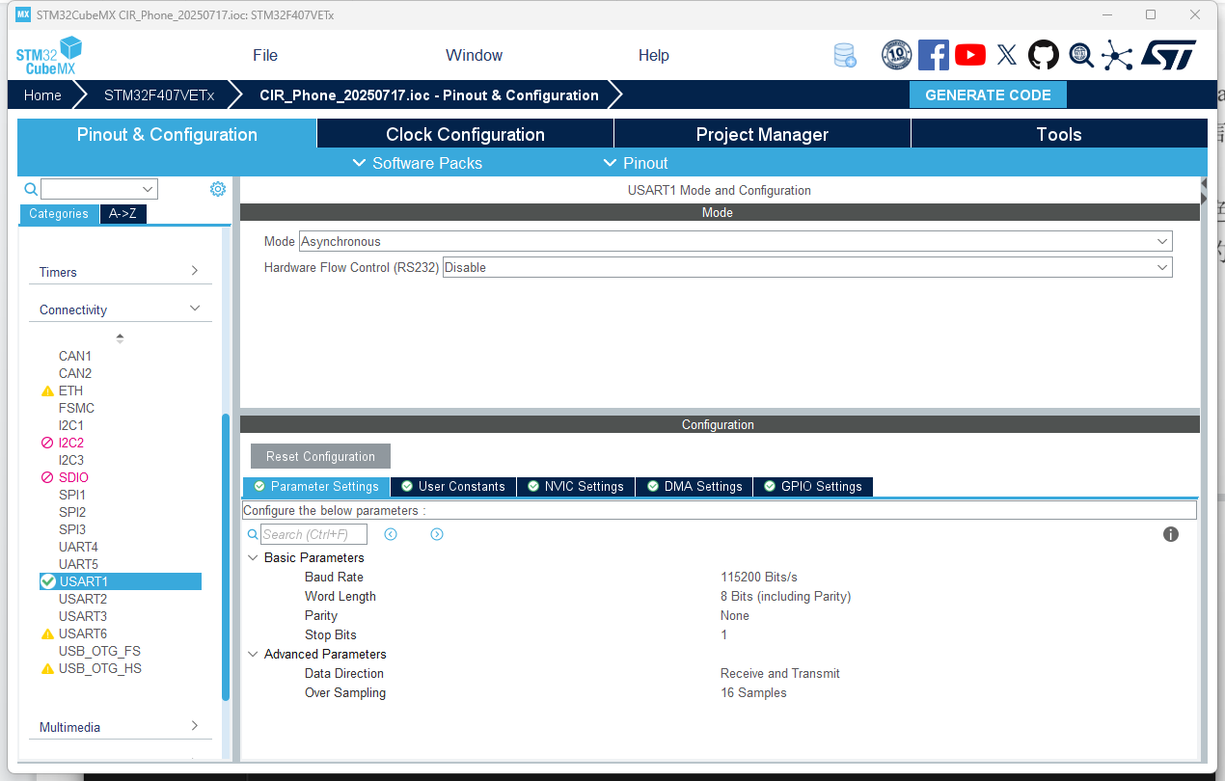The height and width of the screenshot is (781, 1225).
Task: Open the User Constants tab
Action: [453, 487]
